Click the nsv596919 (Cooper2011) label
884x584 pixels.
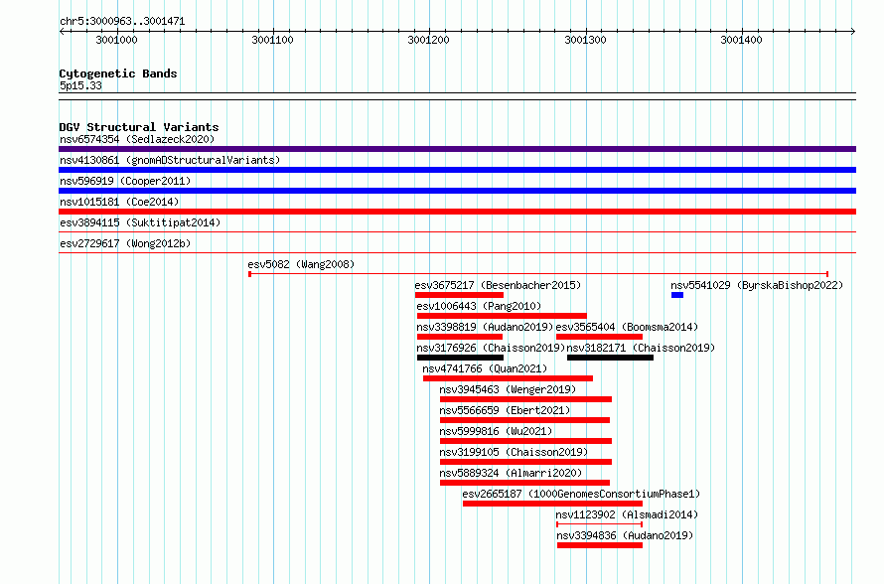click(x=125, y=181)
